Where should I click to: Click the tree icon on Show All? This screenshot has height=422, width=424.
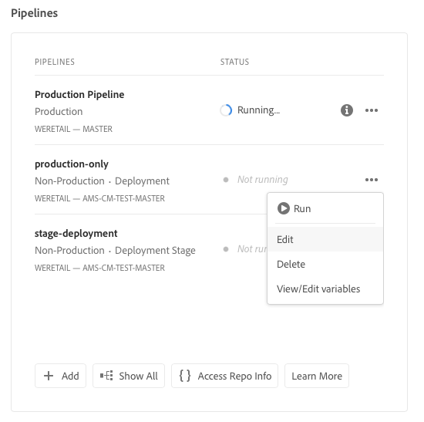(x=106, y=376)
